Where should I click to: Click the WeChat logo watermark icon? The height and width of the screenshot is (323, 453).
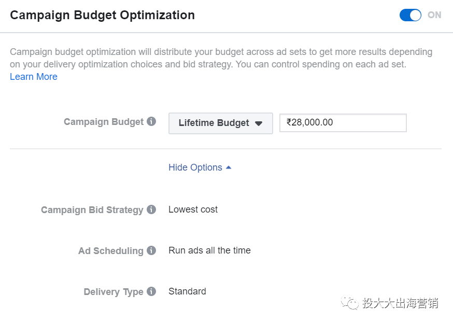(350, 303)
